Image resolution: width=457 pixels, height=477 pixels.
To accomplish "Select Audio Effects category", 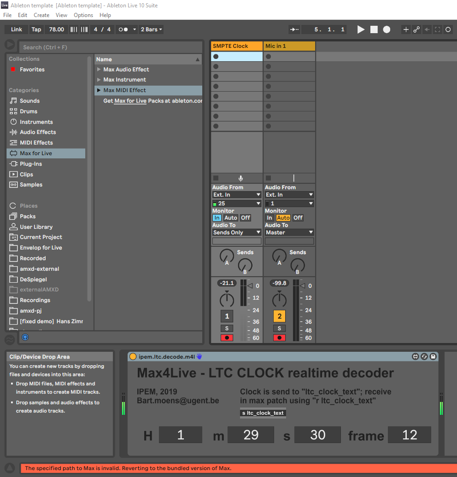I will coord(38,132).
